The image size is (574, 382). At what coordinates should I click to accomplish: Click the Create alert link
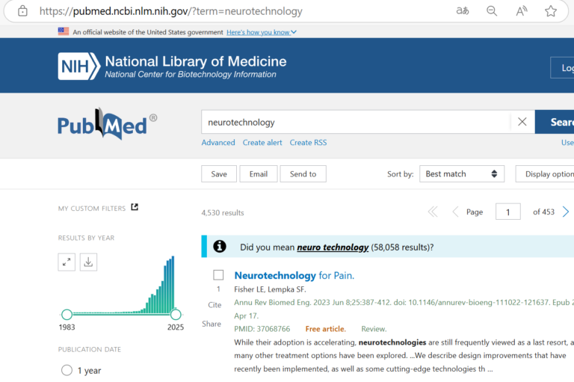262,143
